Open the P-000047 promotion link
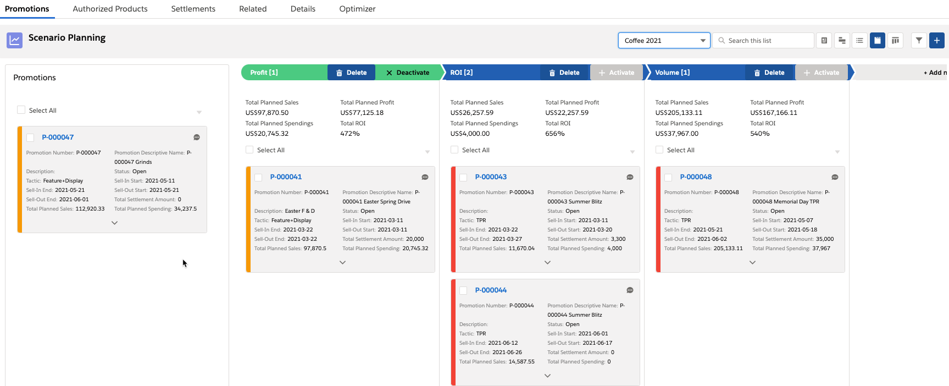 click(58, 137)
